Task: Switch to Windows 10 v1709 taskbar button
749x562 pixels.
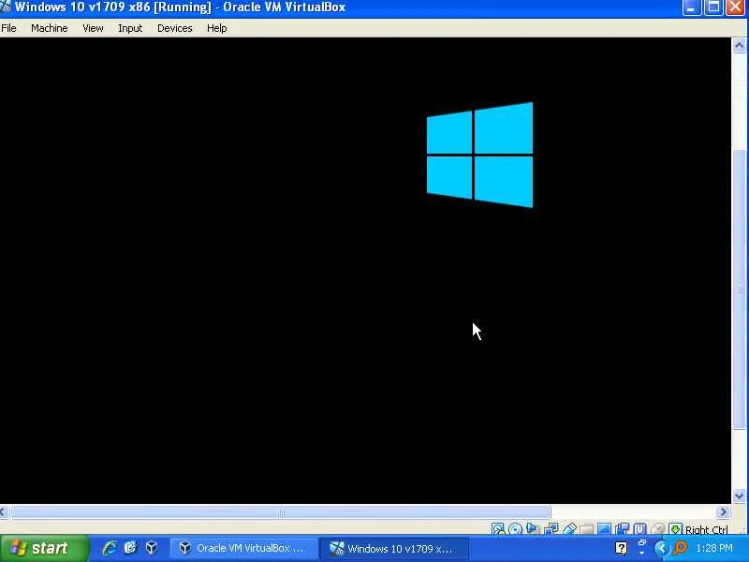Action: point(394,548)
